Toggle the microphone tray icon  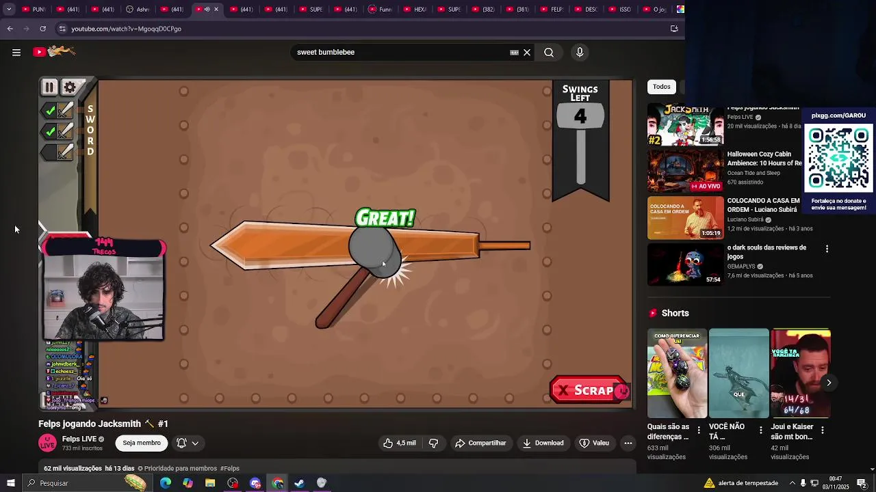tap(803, 483)
